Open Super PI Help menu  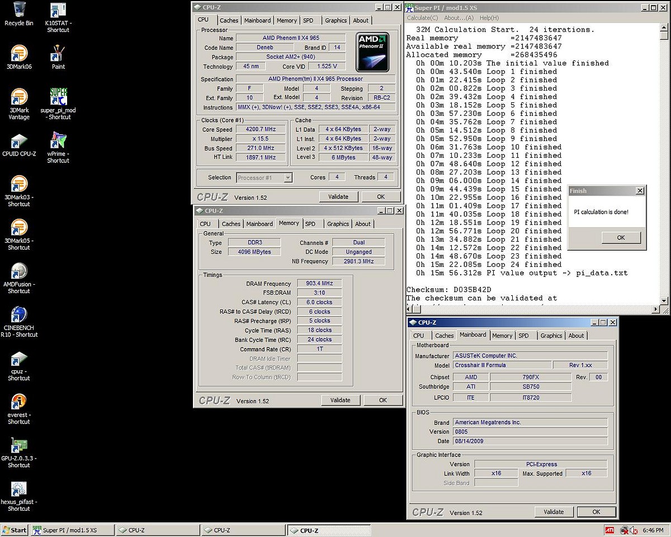coord(489,18)
